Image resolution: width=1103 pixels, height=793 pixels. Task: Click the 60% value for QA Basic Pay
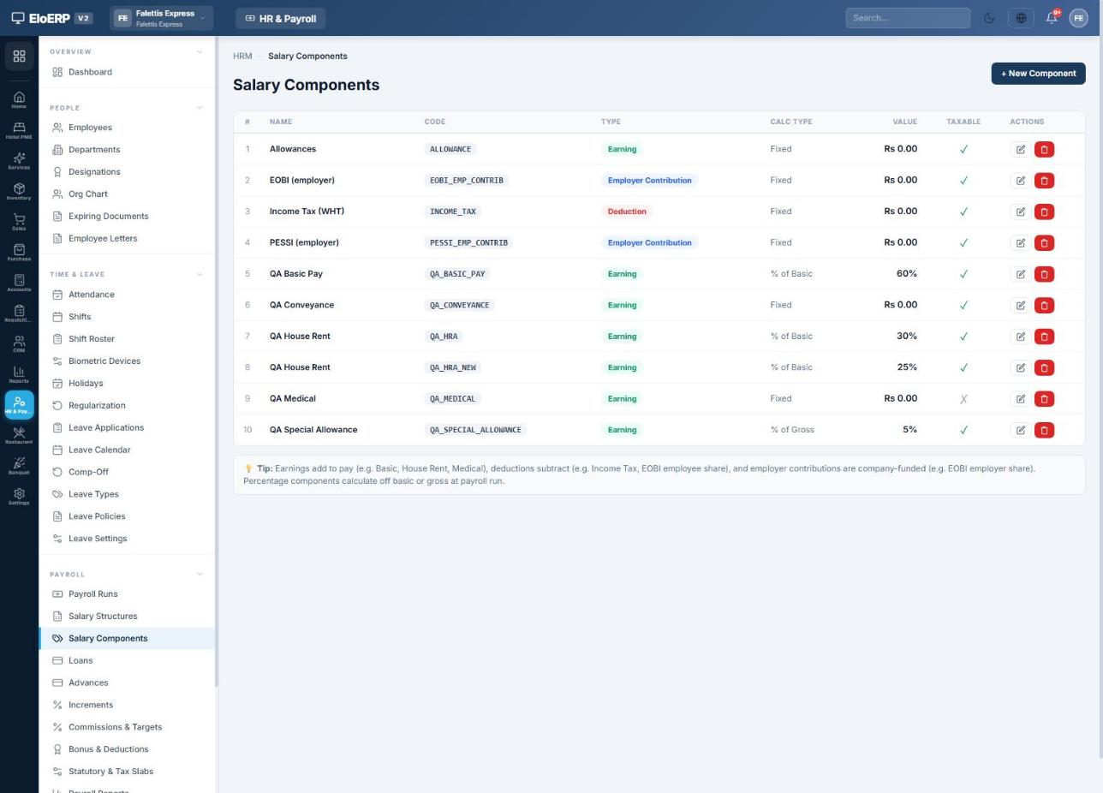906,274
